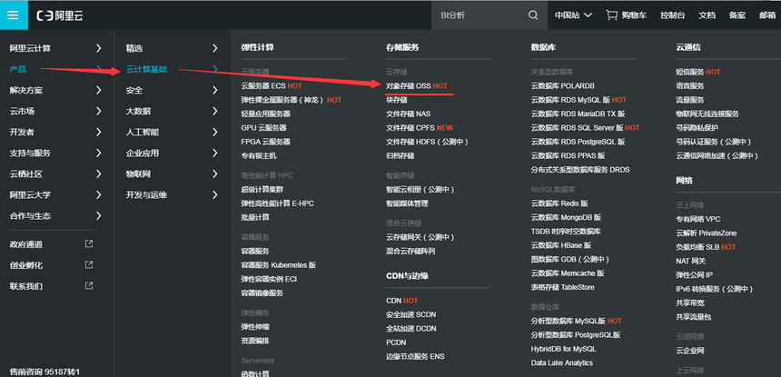Open 控制台 in top bar
Screen dimensions: 781x377
(x=672, y=15)
